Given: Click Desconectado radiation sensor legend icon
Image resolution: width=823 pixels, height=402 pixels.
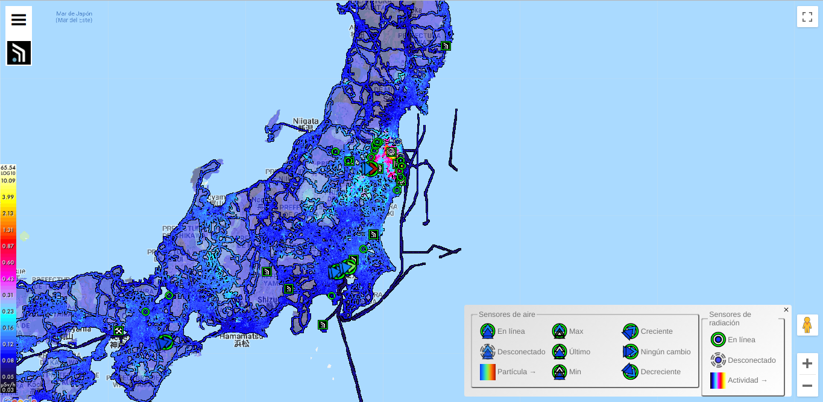Looking at the screenshot, I should pos(717,360).
